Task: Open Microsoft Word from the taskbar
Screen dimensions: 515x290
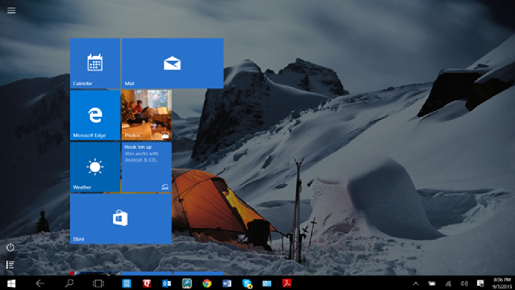Action: pos(226,283)
